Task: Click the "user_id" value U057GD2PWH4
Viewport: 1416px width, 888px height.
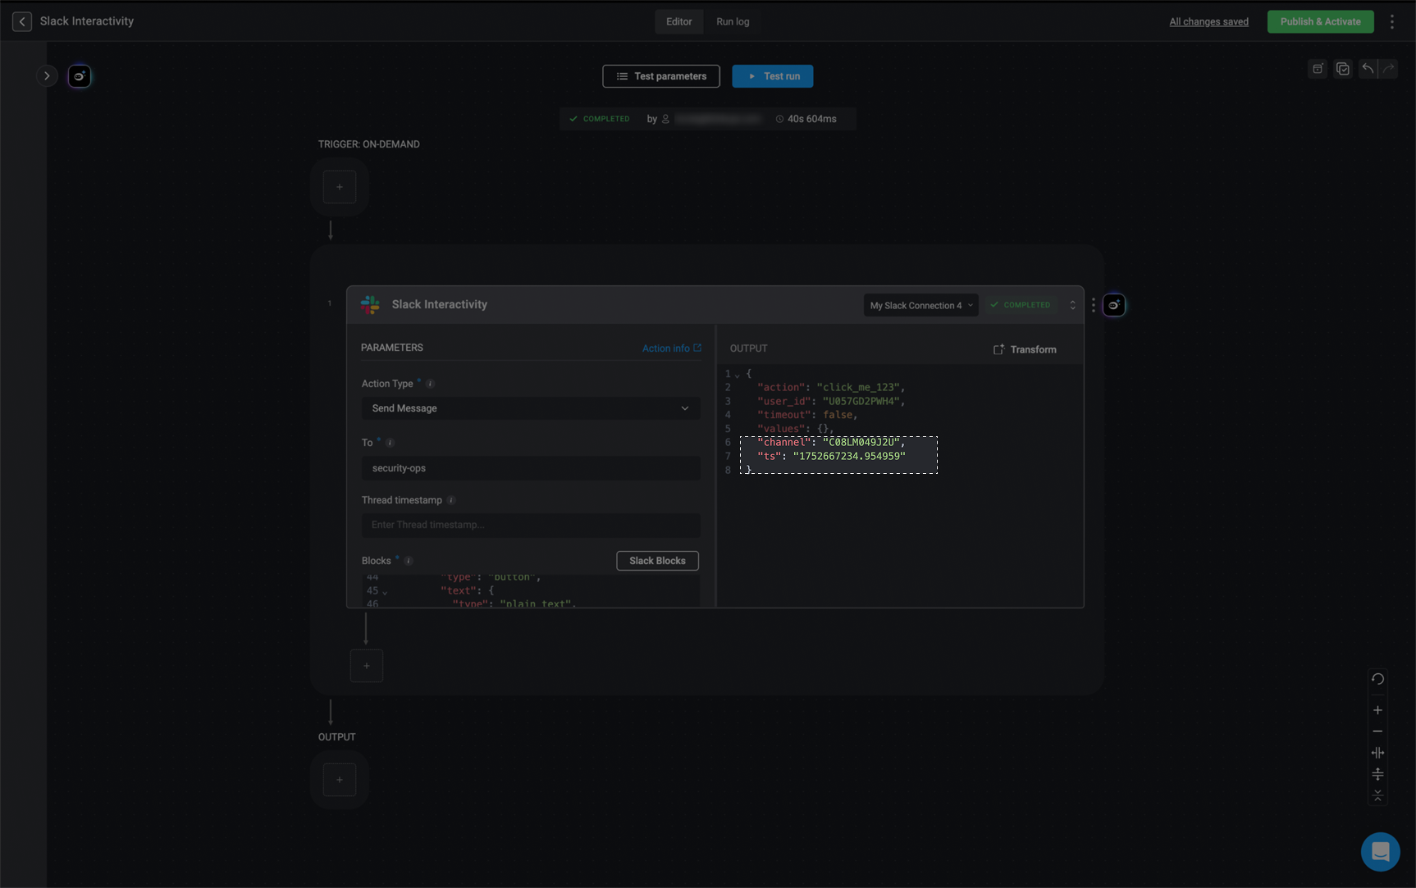Action: pos(861,401)
